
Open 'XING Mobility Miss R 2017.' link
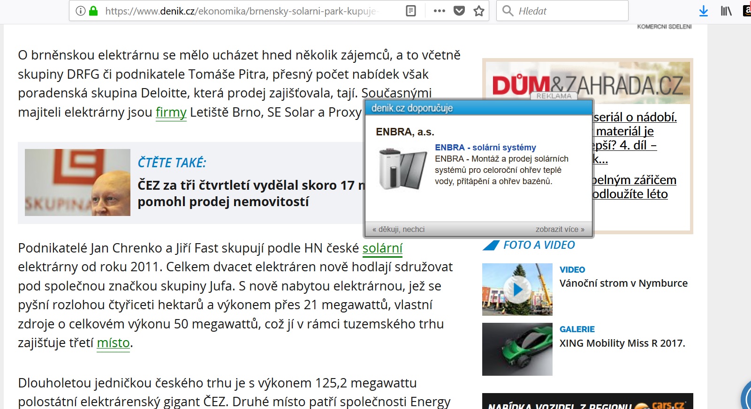point(622,343)
